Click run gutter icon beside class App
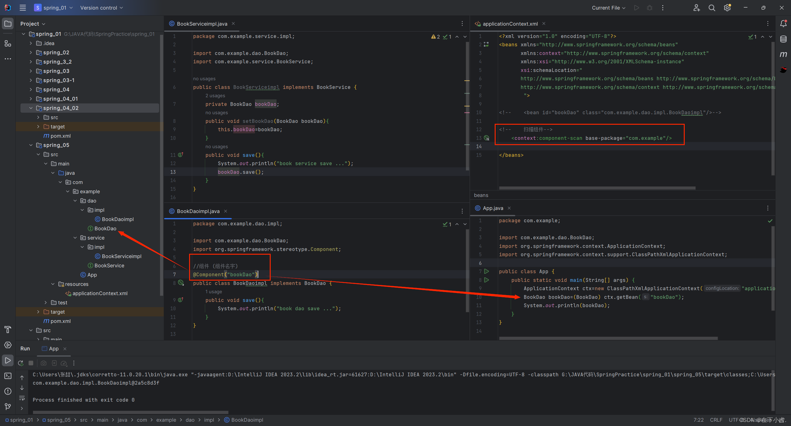 pyautogui.click(x=487, y=271)
